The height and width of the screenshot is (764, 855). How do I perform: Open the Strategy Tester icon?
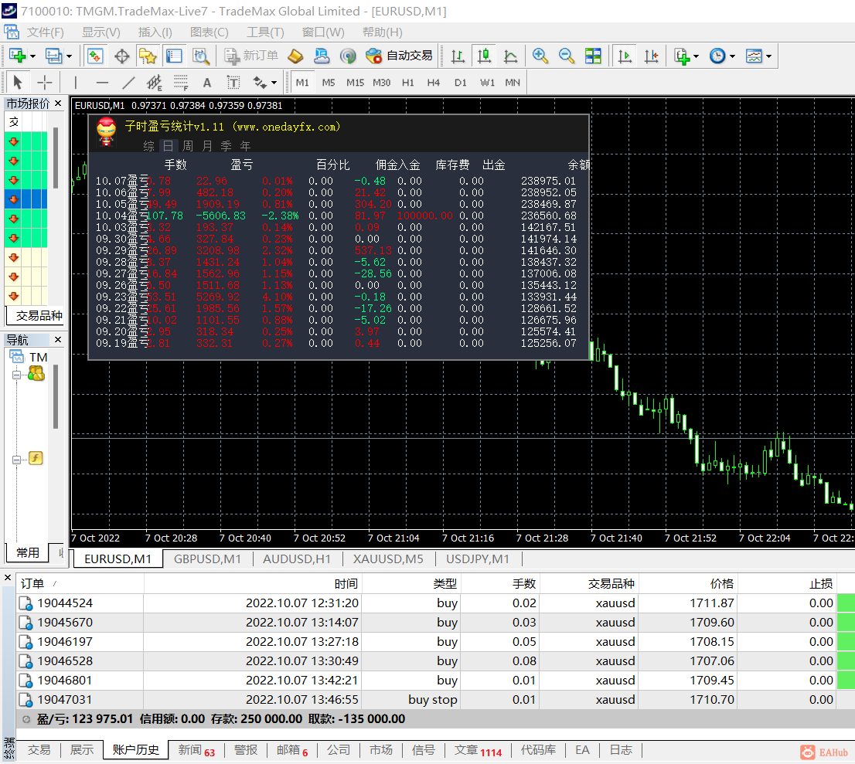click(201, 56)
